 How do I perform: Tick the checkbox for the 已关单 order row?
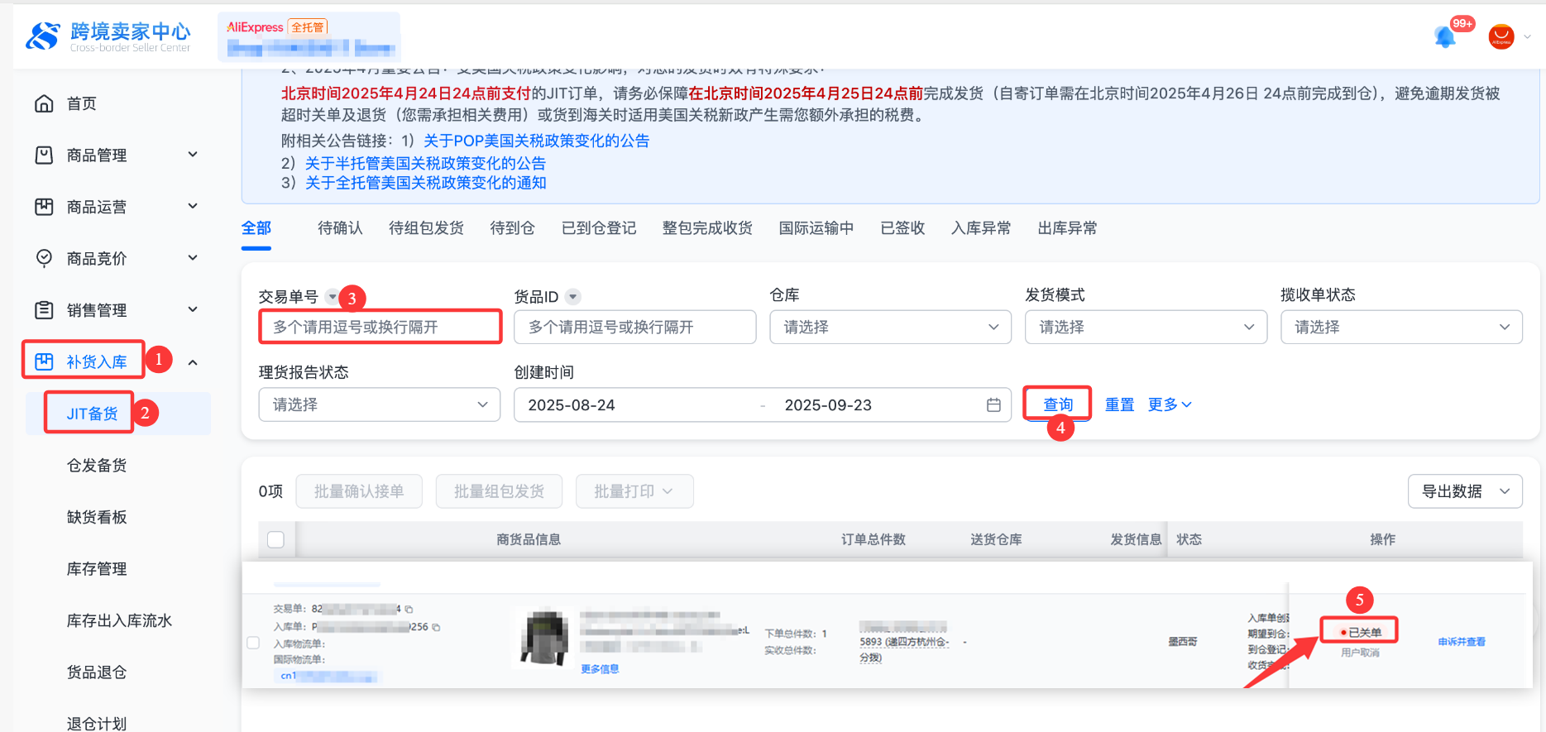click(x=253, y=643)
